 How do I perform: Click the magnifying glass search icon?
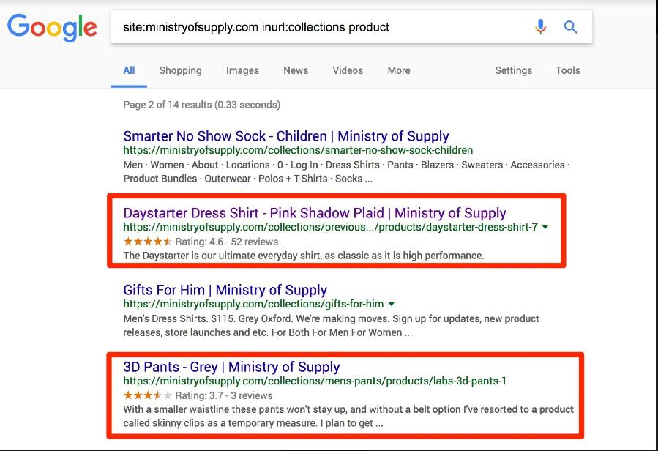(569, 26)
